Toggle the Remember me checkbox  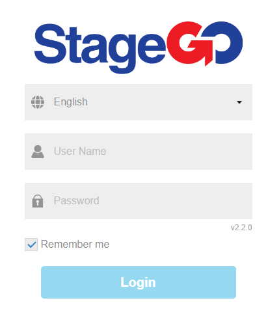(31, 245)
